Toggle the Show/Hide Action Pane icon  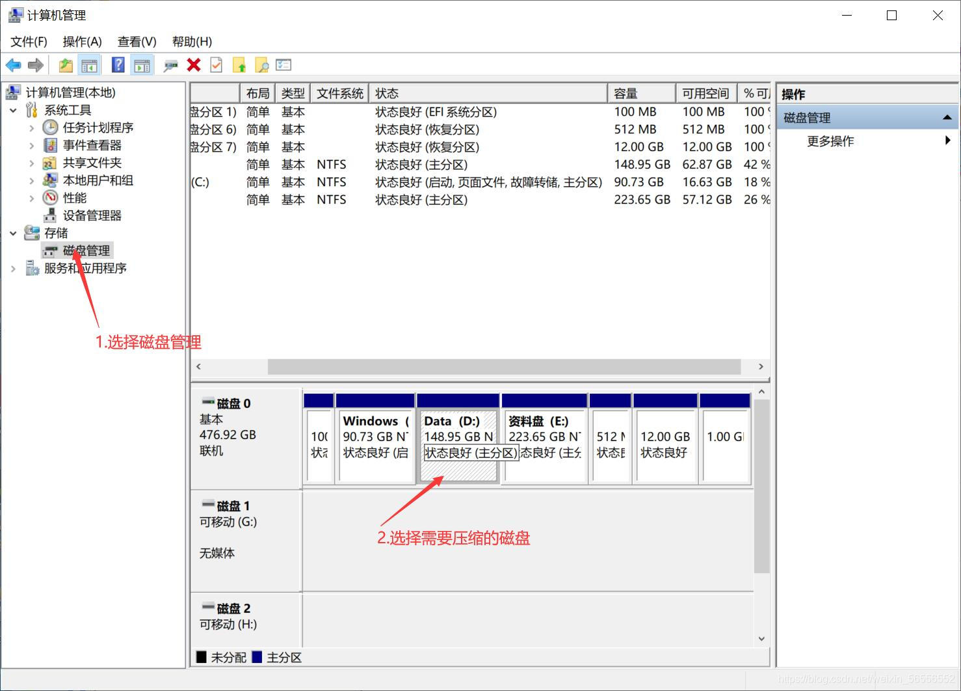(142, 65)
